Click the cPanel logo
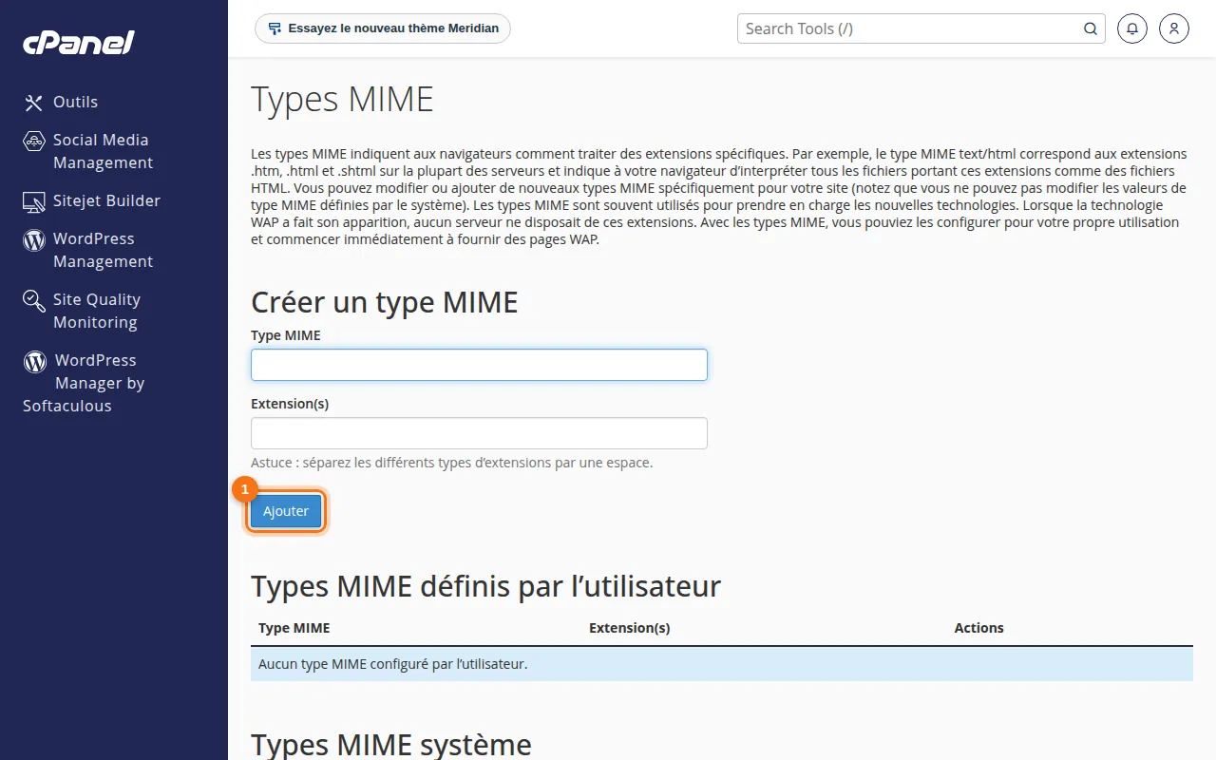1216x760 pixels. pos(79,43)
